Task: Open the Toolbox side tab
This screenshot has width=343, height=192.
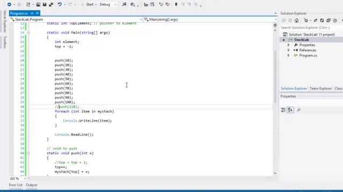Action: 5,42
